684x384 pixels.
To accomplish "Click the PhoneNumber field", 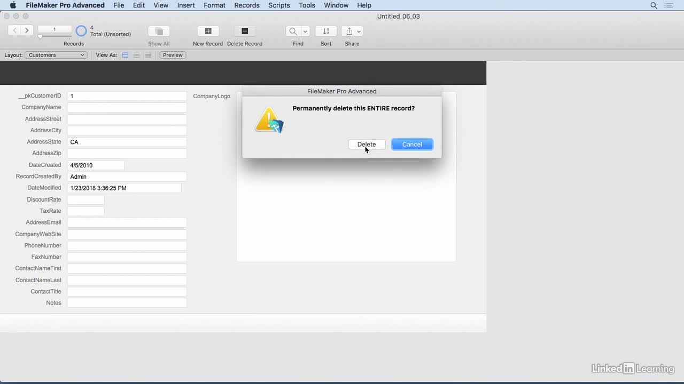I will (x=127, y=245).
